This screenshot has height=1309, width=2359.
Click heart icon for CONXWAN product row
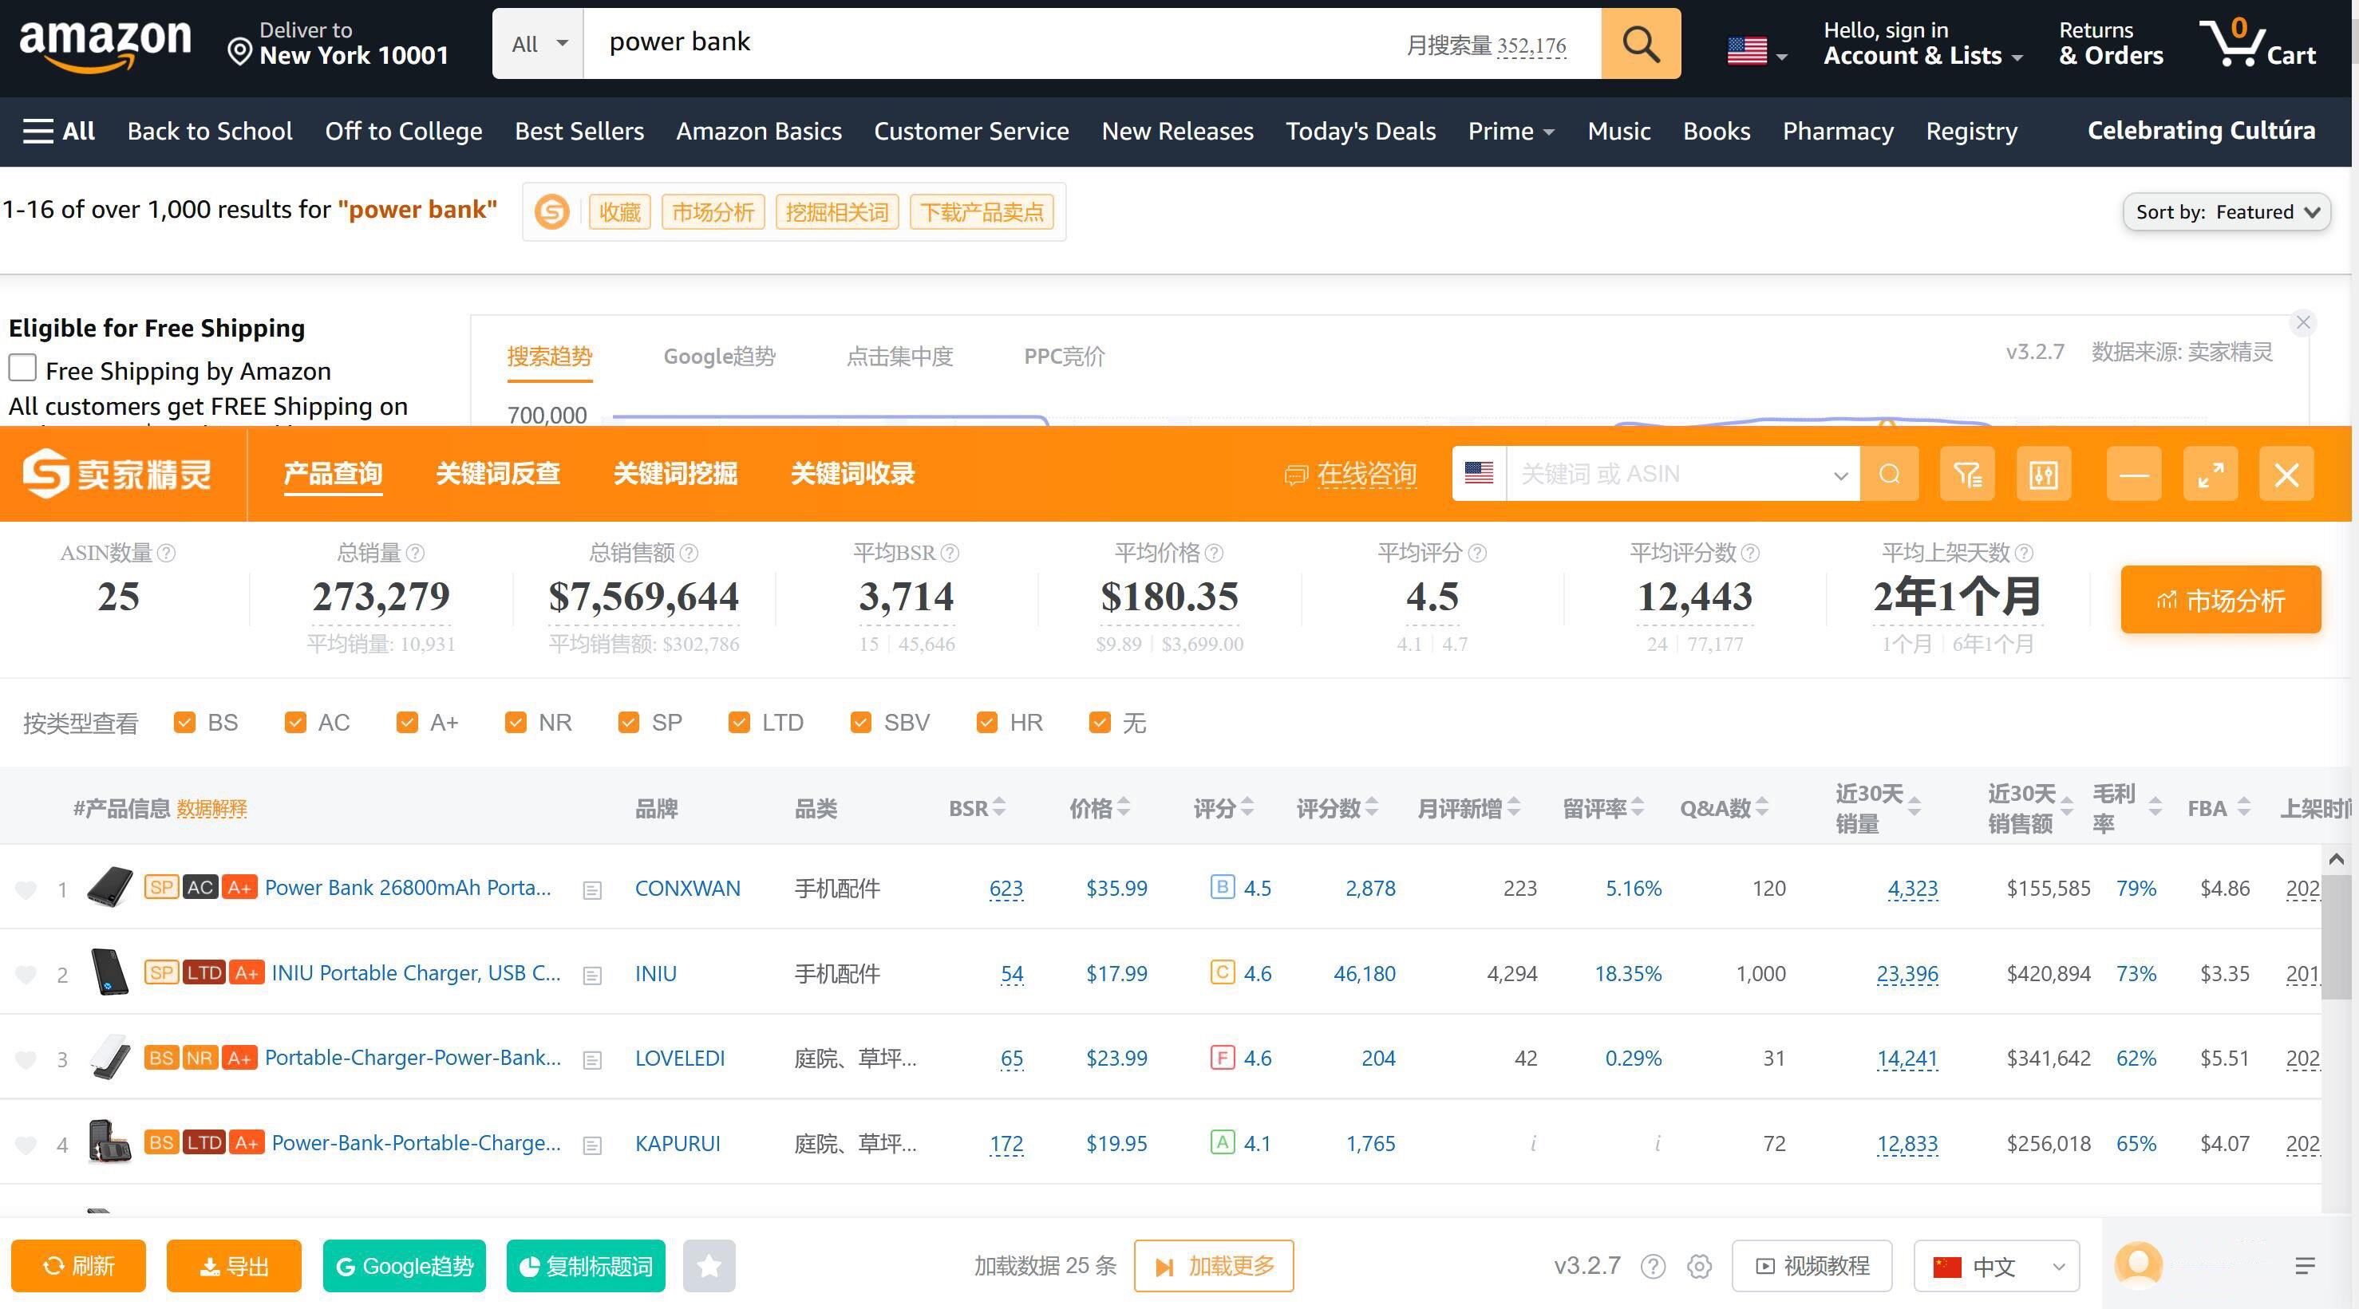coord(26,889)
